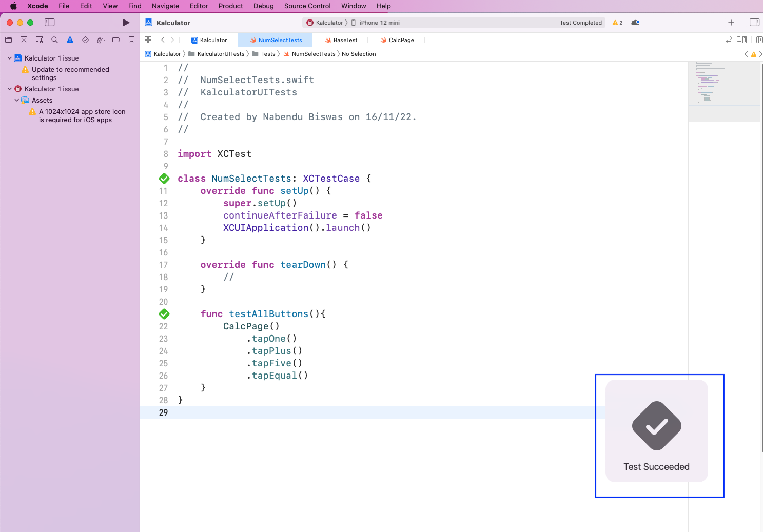Rerun the NumSelectTests class test diamond
This screenshot has height=532, width=763.
[164, 179]
